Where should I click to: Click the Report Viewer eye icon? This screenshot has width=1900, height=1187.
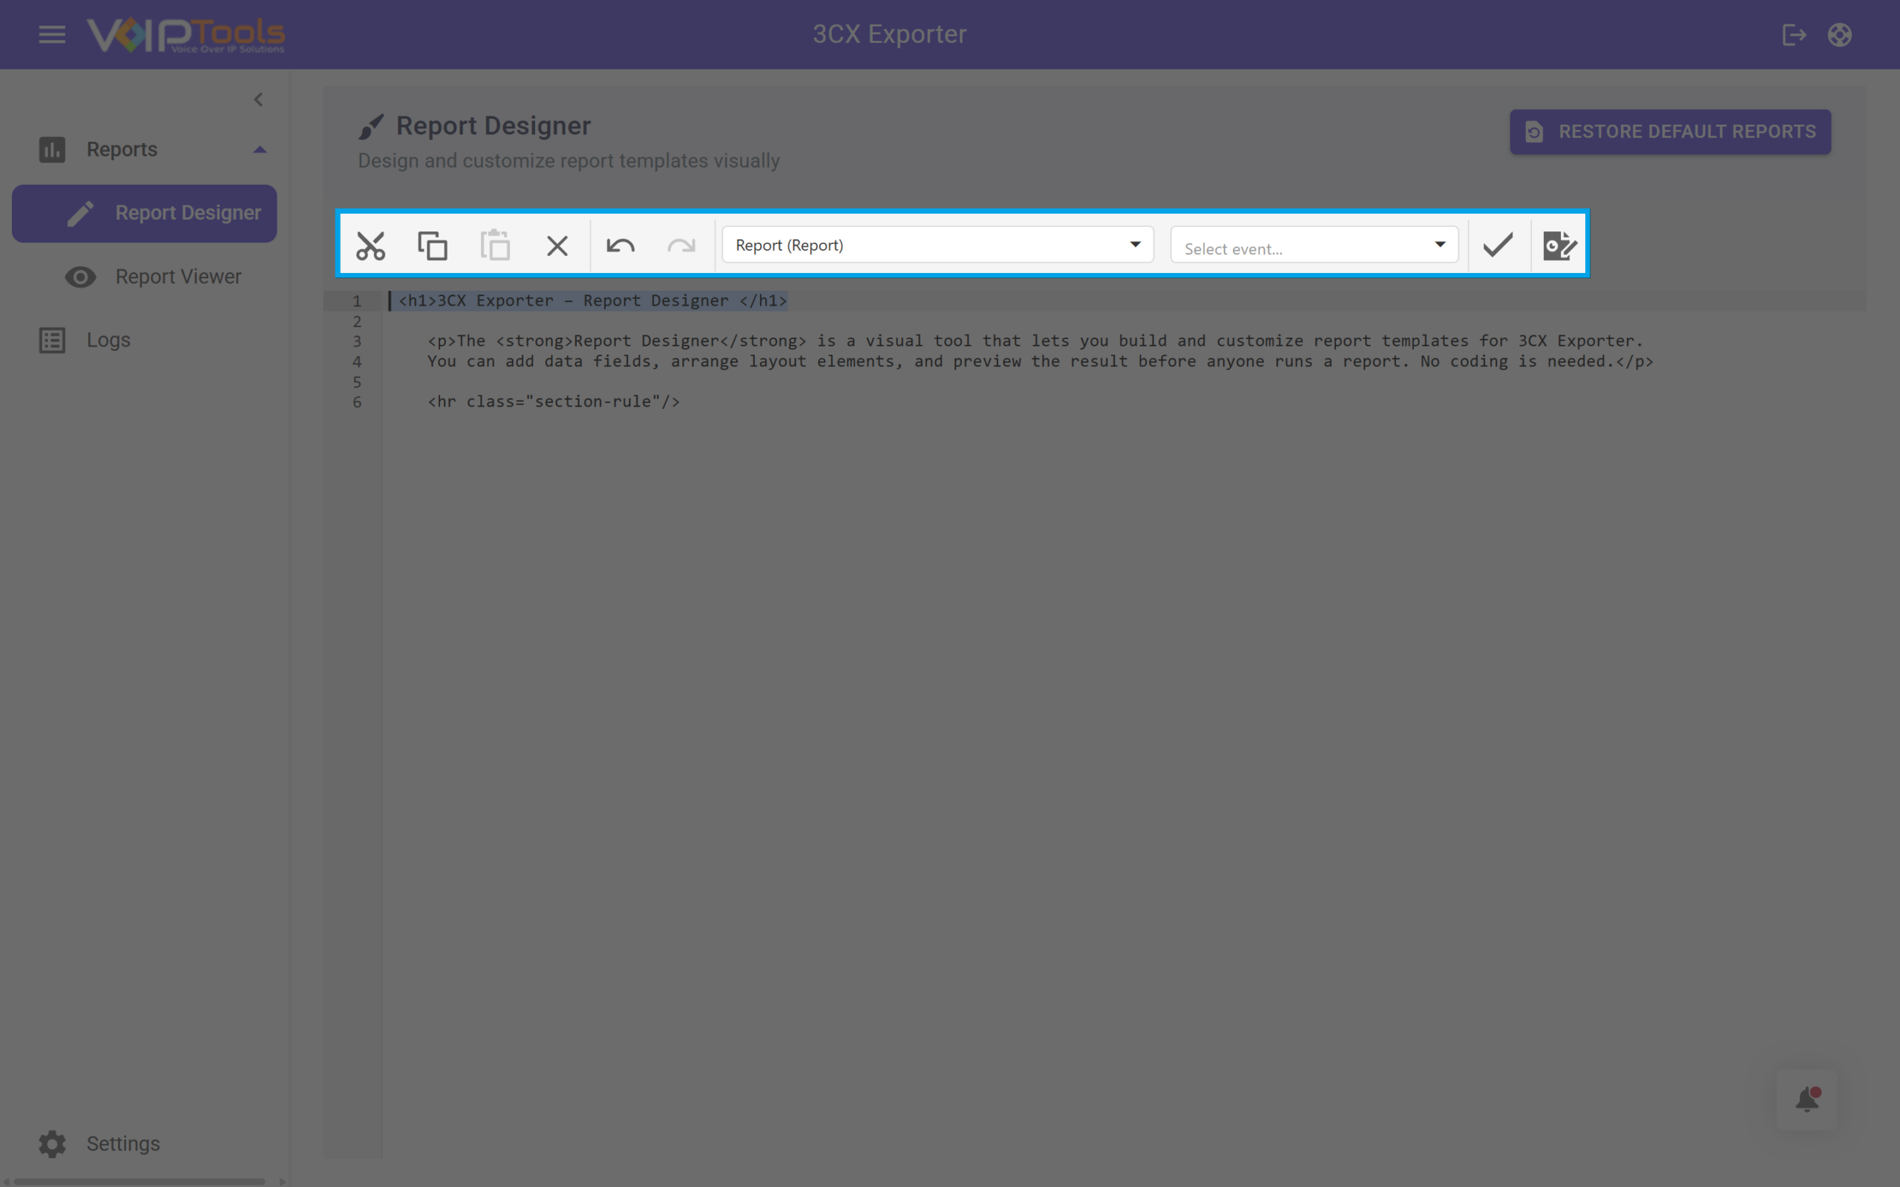[x=80, y=277]
